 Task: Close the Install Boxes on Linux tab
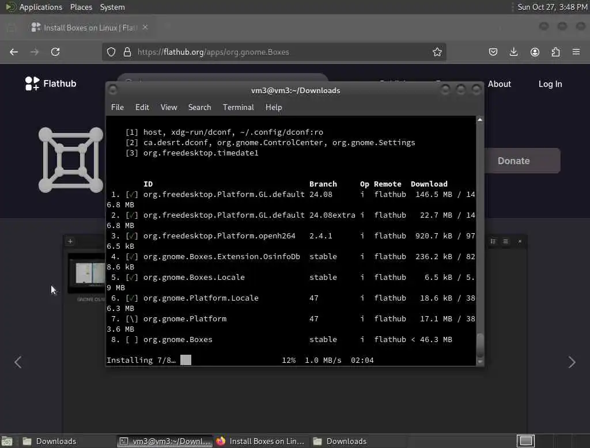[x=145, y=27]
